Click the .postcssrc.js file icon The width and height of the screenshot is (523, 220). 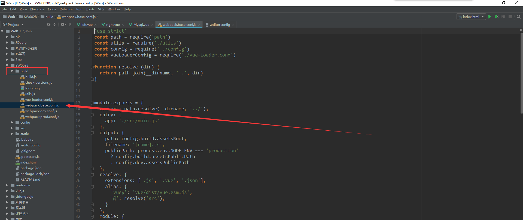[x=18, y=157]
